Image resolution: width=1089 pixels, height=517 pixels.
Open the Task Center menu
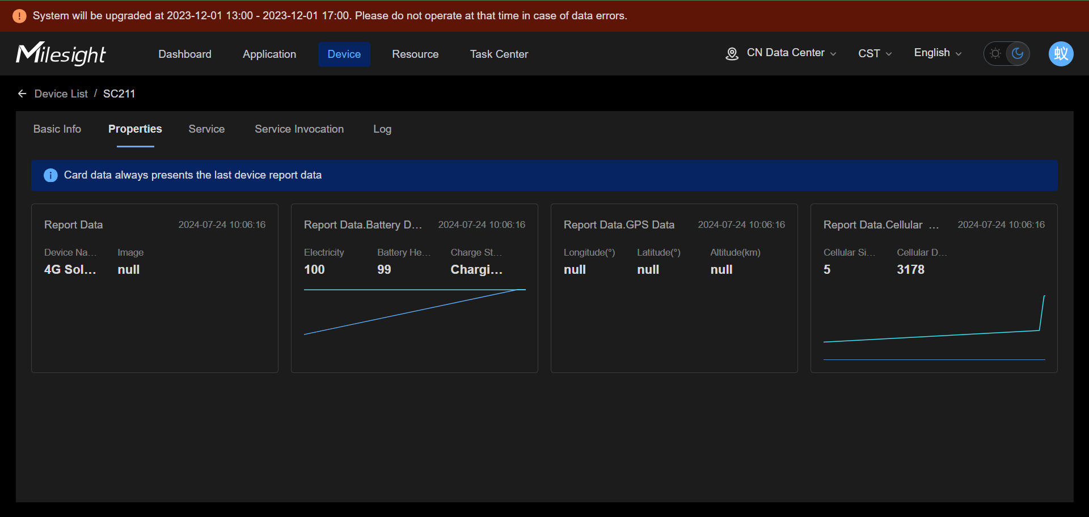coord(499,54)
